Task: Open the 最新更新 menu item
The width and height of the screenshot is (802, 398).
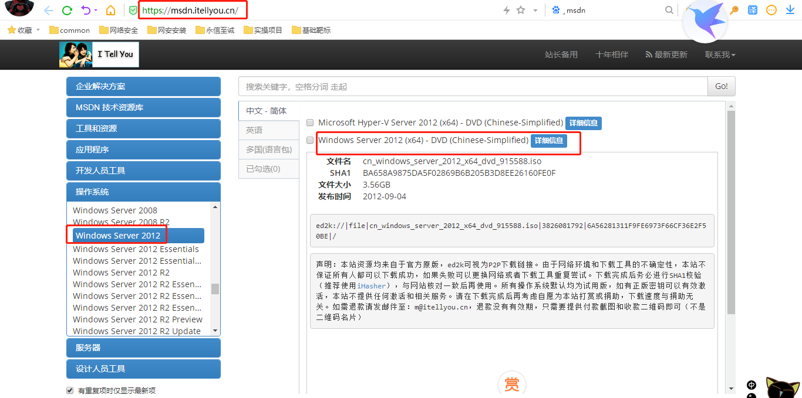Action: coord(667,55)
